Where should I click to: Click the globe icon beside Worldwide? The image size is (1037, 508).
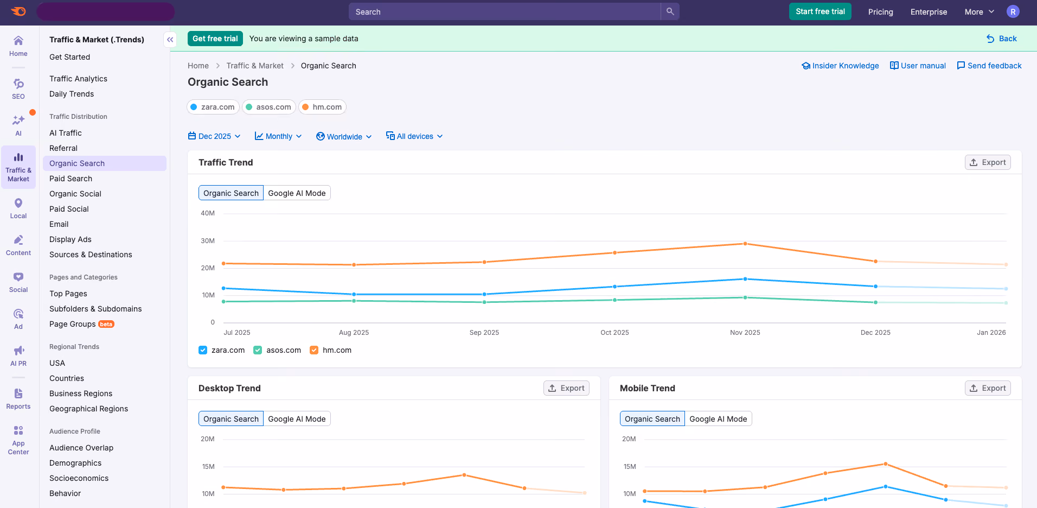(x=321, y=136)
